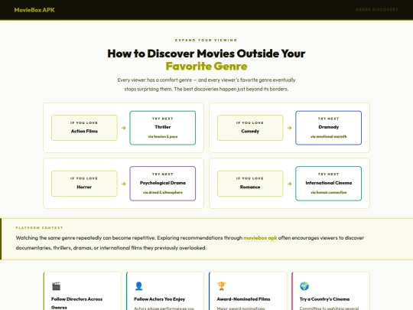Click the 'Favorite Genre' heading text
413x310 pixels.
click(206, 66)
